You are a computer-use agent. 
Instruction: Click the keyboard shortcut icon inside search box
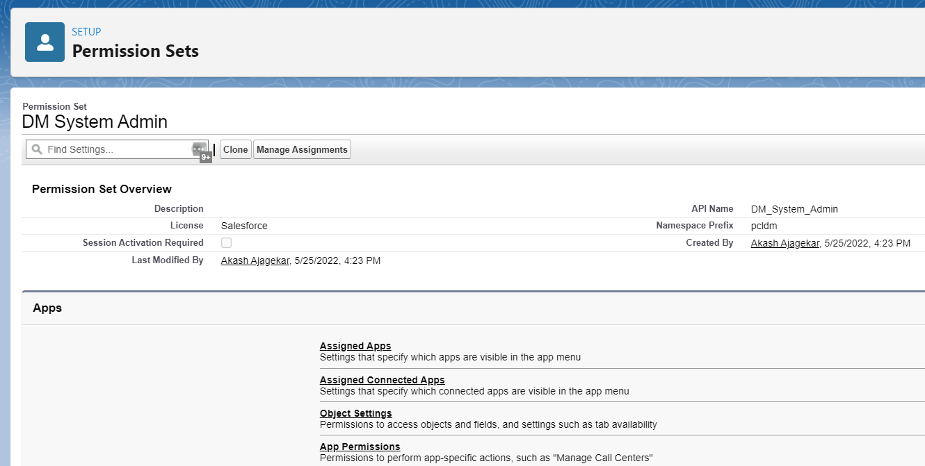[199, 149]
